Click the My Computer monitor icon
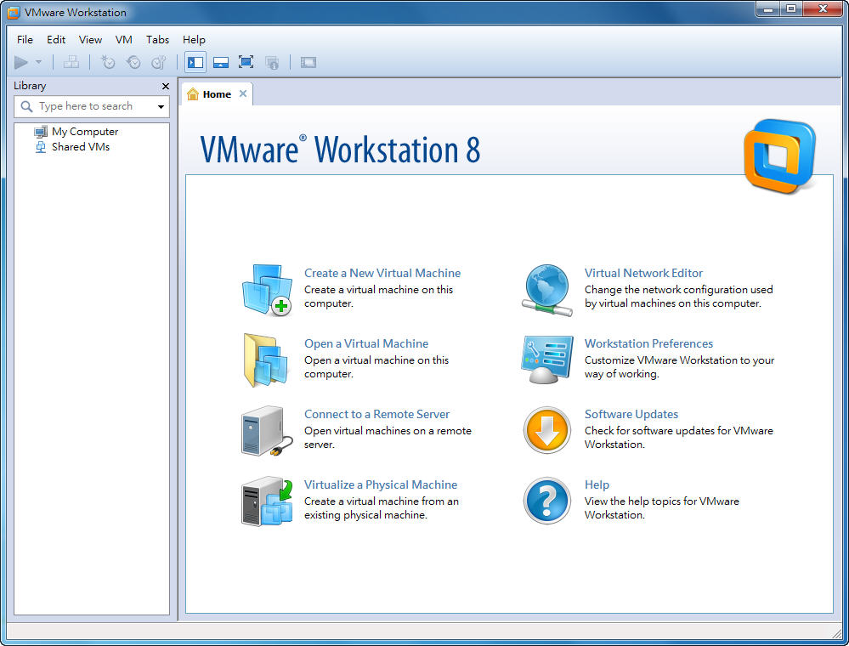Viewport: 849px width, 646px height. 41,132
